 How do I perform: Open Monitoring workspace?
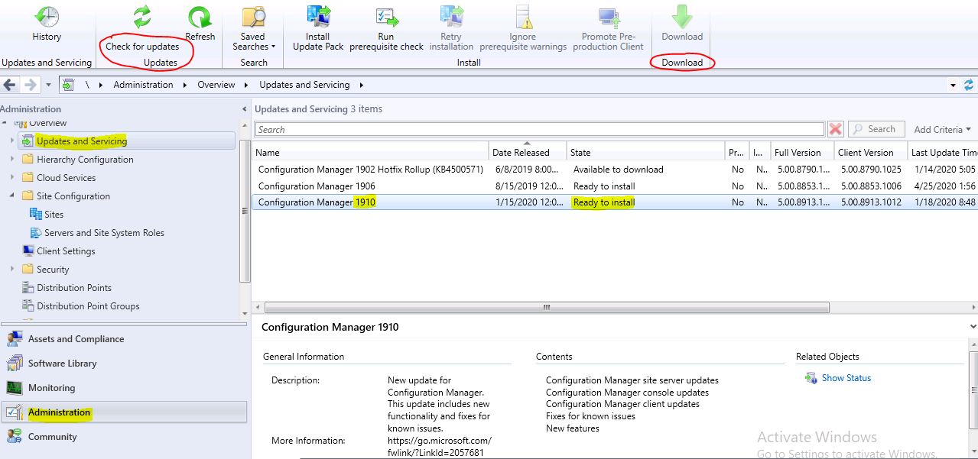[124, 388]
